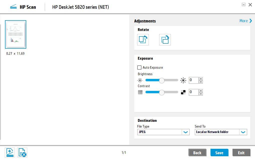Exit the HP Scan application

(241, 153)
